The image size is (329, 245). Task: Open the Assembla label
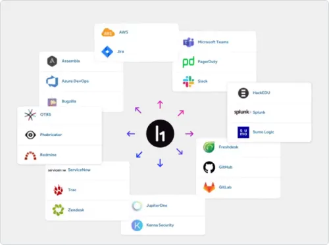pos(70,61)
